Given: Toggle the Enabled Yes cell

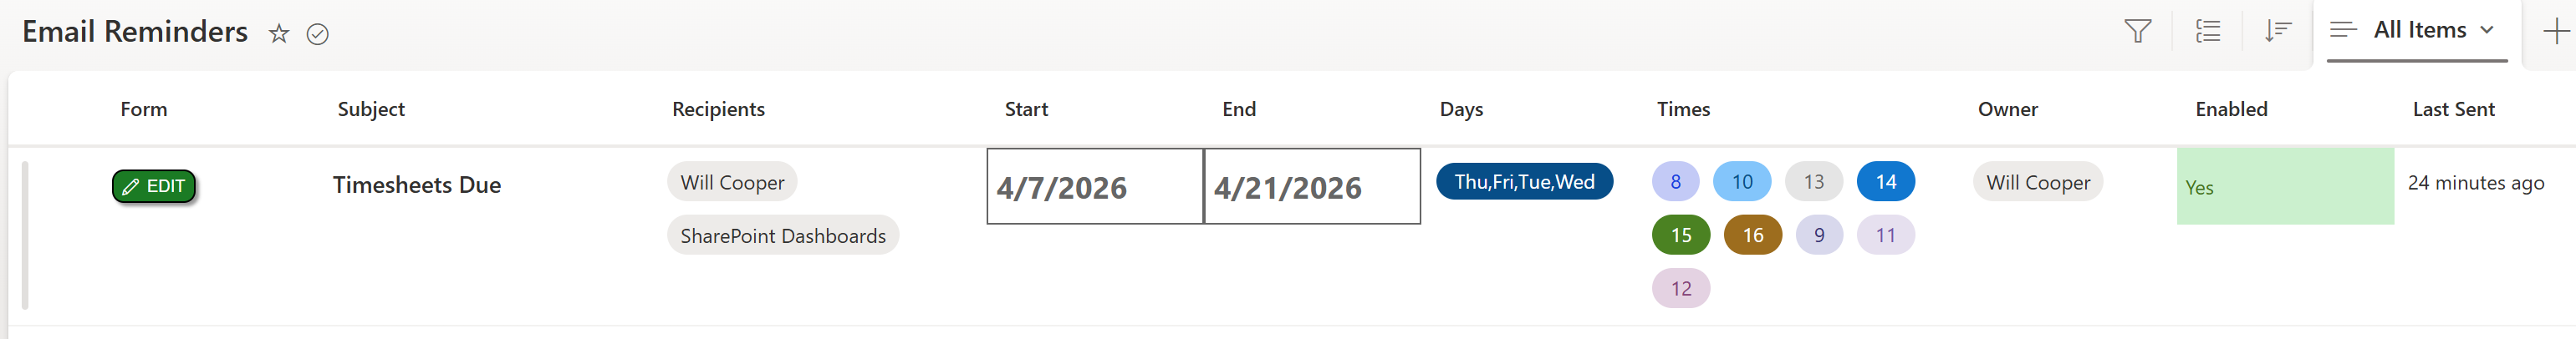Looking at the screenshot, I should [2284, 187].
